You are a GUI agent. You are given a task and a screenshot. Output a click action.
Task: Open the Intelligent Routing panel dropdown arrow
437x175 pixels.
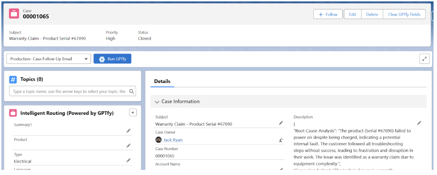coord(133,112)
